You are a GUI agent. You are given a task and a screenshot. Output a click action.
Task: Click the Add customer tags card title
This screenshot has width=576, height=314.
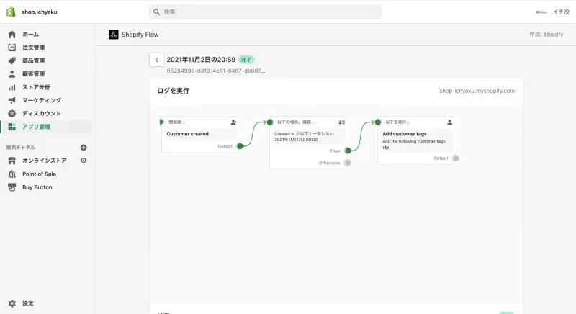(x=405, y=134)
